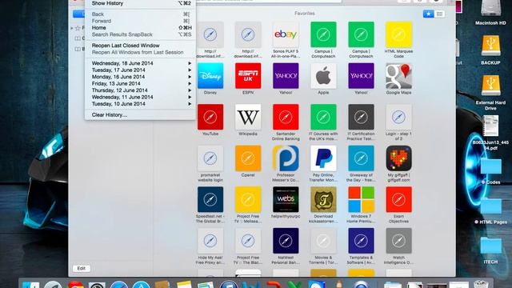This screenshot has height=288, width=512.
Task: Expand Wednesday, 11 June 2014 history submenu
Action: pos(140,97)
